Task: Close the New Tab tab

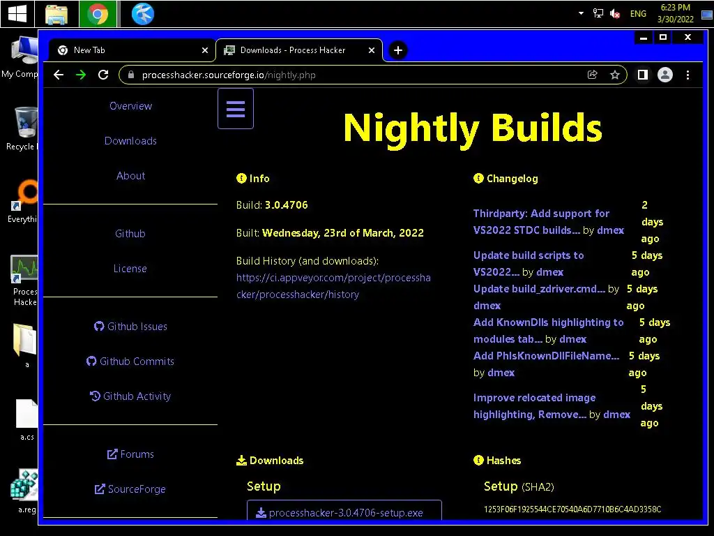Action: (205, 50)
